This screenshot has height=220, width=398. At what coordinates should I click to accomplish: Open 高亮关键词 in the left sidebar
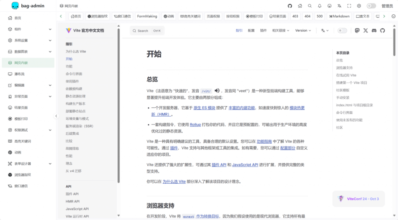coord(28,141)
